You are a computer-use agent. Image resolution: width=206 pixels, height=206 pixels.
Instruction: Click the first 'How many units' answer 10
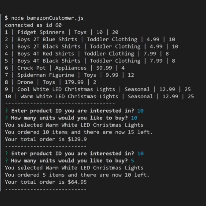coord(134,118)
